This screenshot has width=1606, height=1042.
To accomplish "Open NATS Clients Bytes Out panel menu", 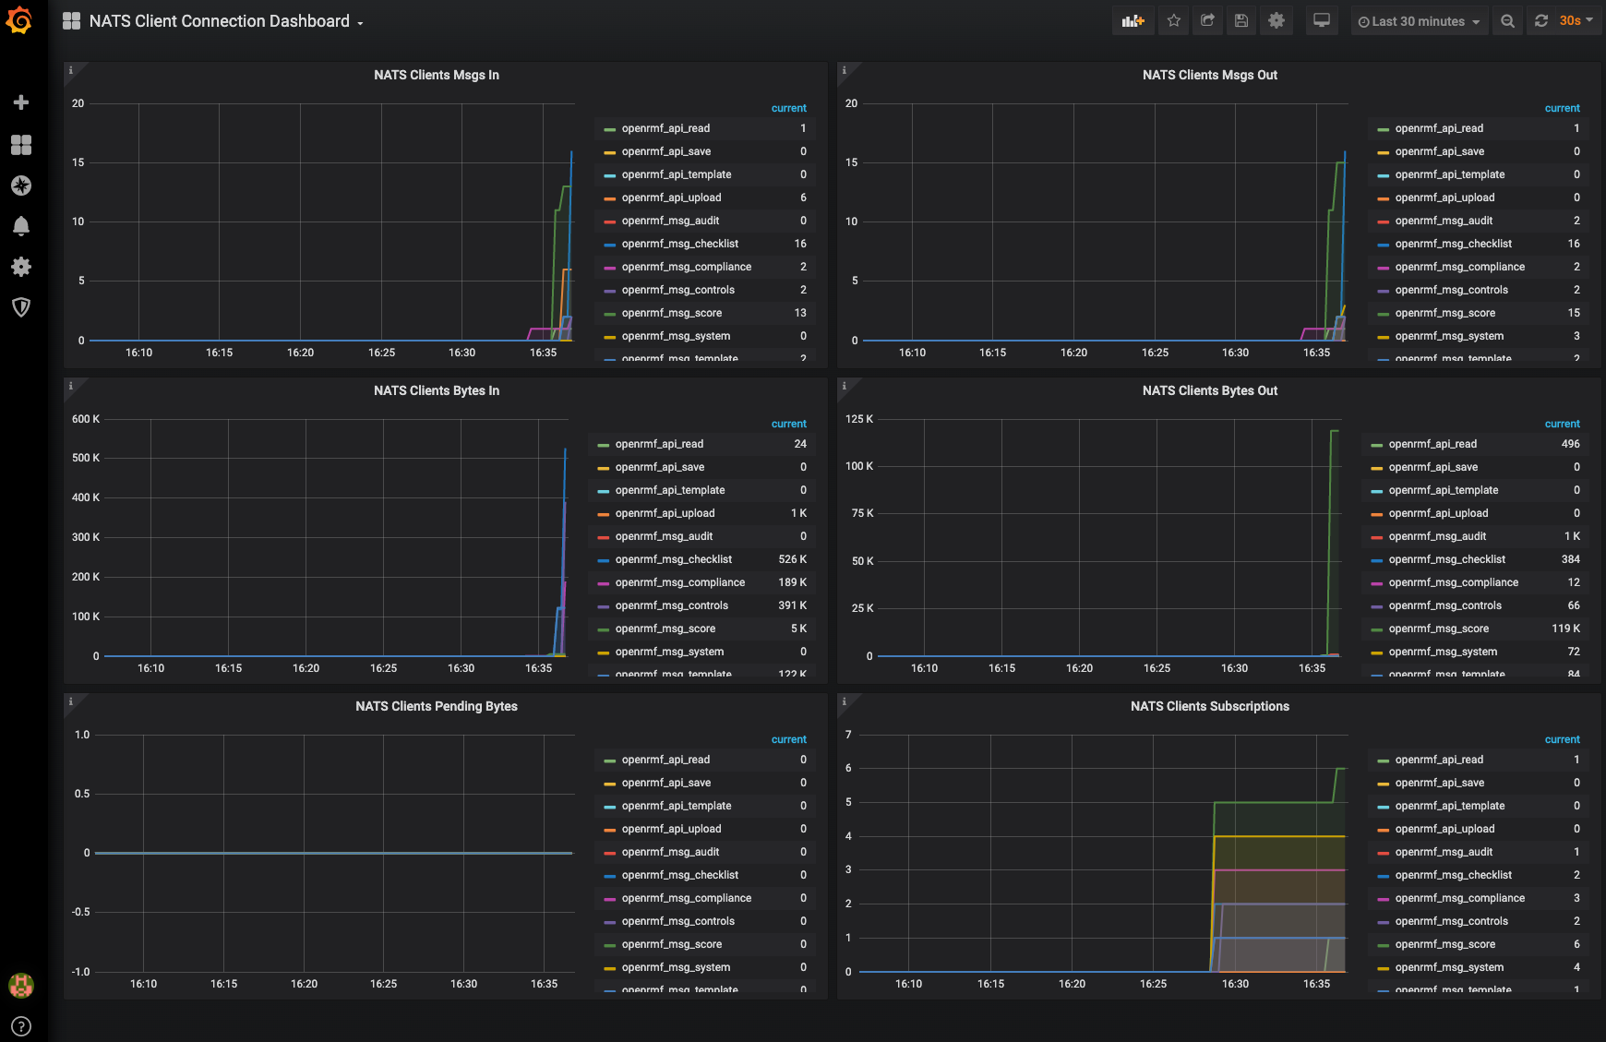I will [1210, 390].
